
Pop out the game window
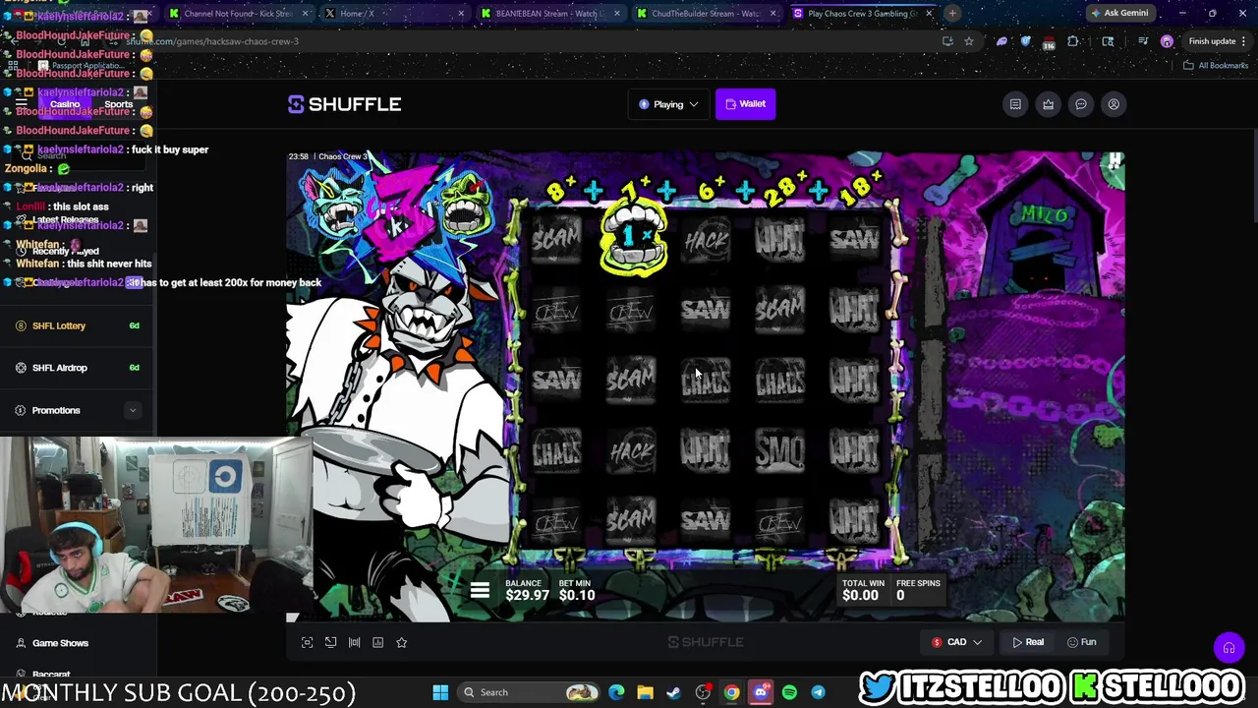[330, 642]
